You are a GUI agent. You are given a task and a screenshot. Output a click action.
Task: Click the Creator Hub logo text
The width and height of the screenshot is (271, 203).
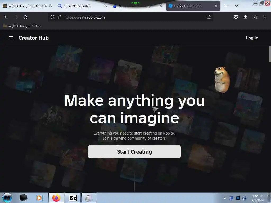point(34,38)
